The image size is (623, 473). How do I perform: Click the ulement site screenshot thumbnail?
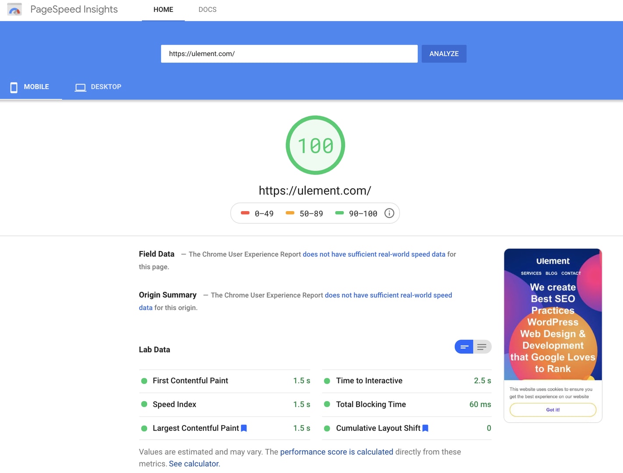pos(553,335)
